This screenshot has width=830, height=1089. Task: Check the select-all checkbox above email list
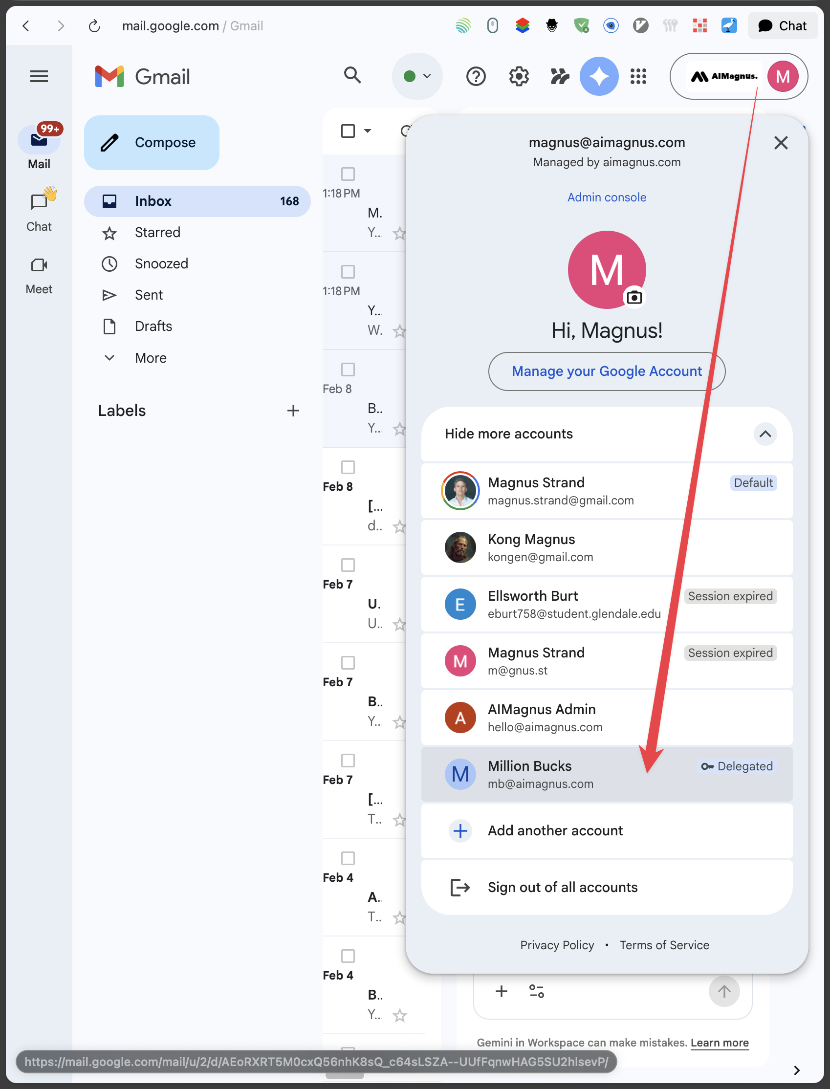point(348,131)
